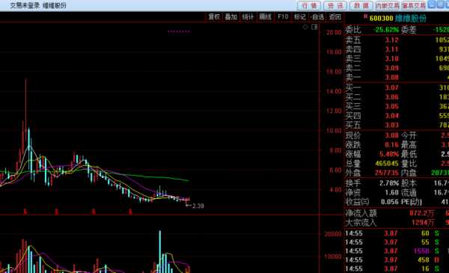The width and height of the screenshot is (449, 273).
Task: Open the 复权 toolbar option
Action: (214, 17)
